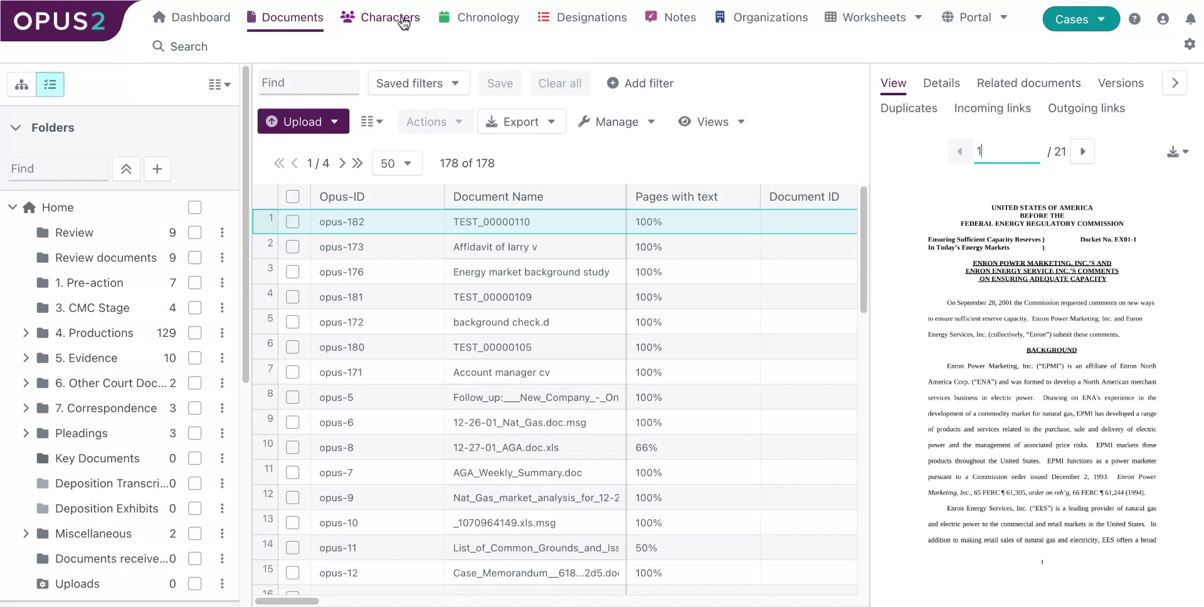Viewport: 1204px width, 607px height.
Task: Open the notifications bell
Action: tap(1191, 19)
